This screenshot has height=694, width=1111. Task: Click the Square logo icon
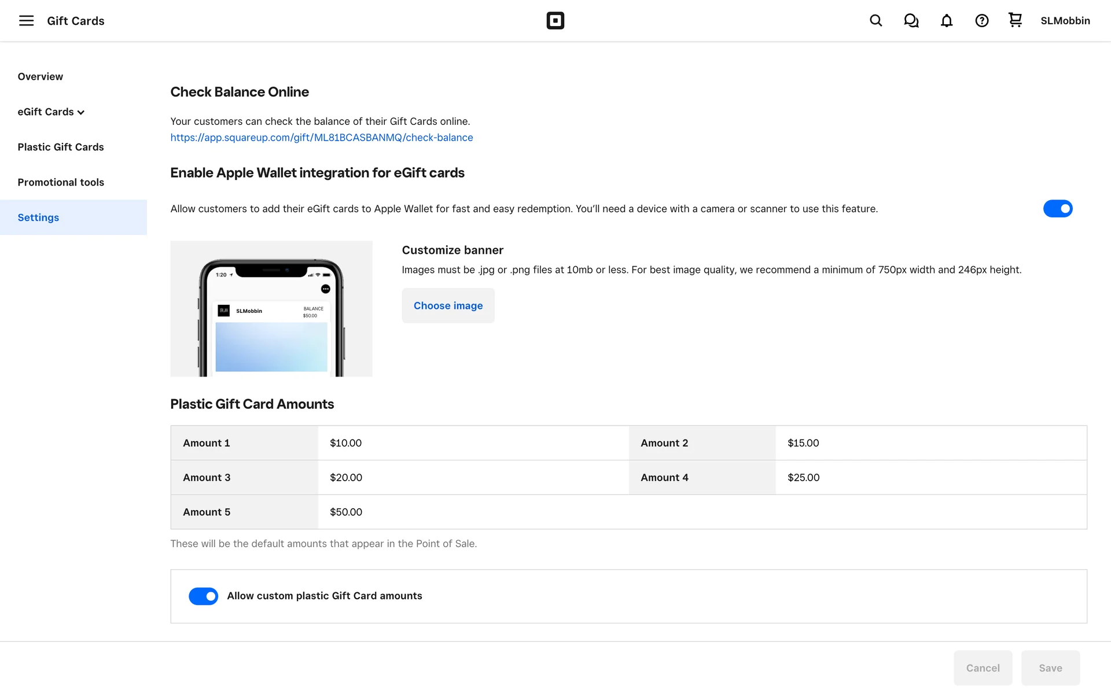tap(555, 21)
